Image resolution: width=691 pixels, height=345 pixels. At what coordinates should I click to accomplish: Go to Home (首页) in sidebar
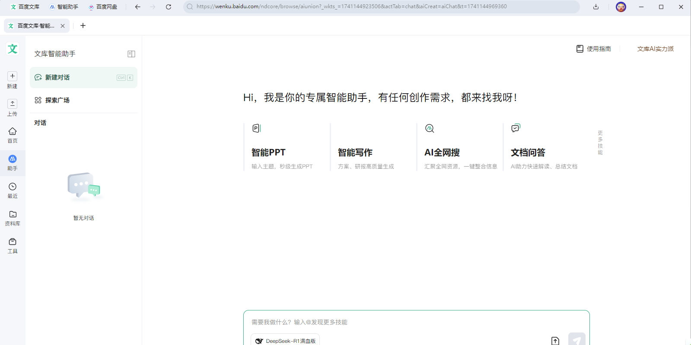(x=13, y=131)
